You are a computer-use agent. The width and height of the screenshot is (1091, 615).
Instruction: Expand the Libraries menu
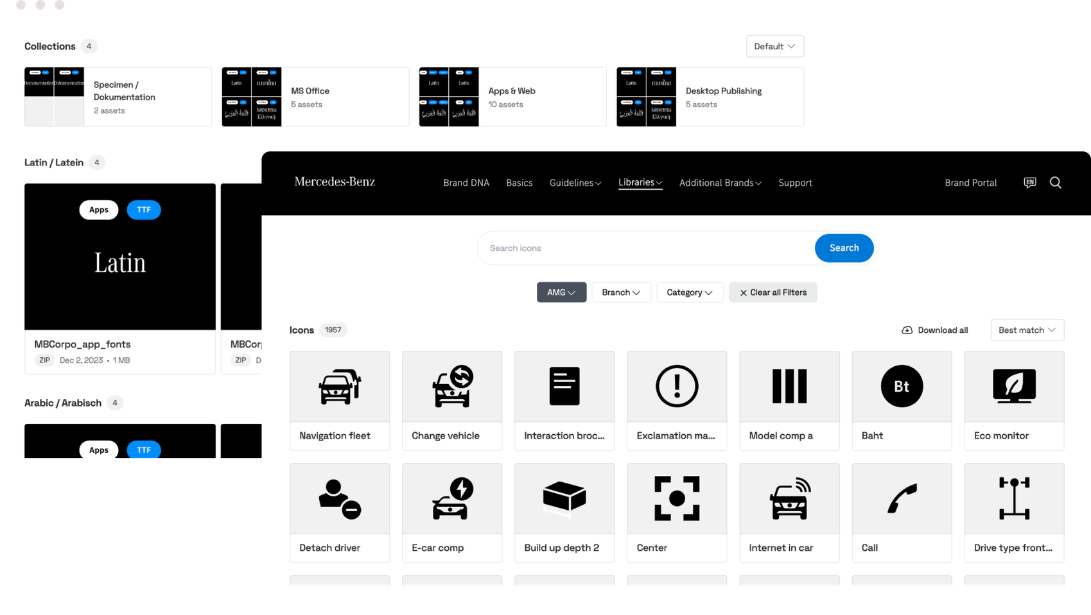(640, 183)
